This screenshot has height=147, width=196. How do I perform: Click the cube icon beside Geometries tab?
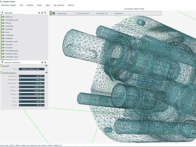54,13
